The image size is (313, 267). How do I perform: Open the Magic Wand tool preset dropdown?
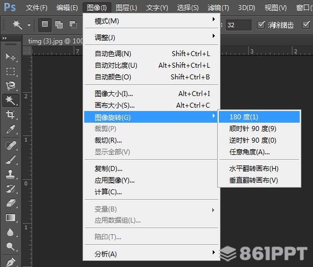point(29,25)
